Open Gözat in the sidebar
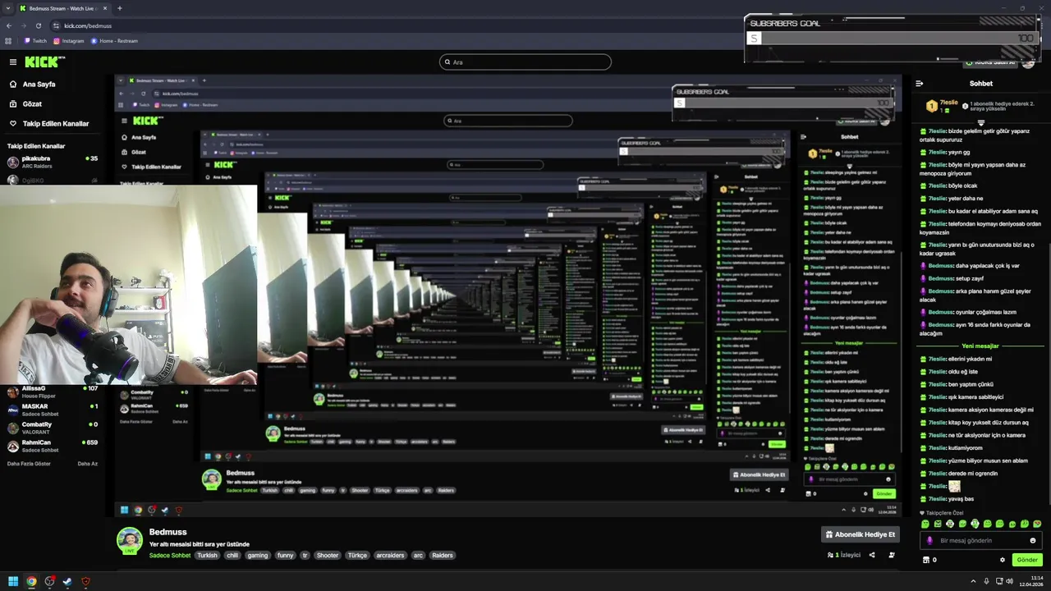The width and height of the screenshot is (1051, 591). (25, 103)
